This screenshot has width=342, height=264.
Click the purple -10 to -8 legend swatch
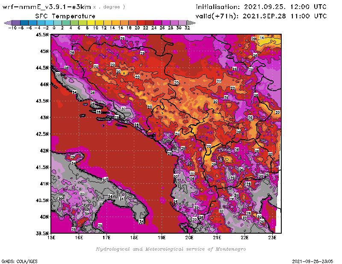pos(16,23)
